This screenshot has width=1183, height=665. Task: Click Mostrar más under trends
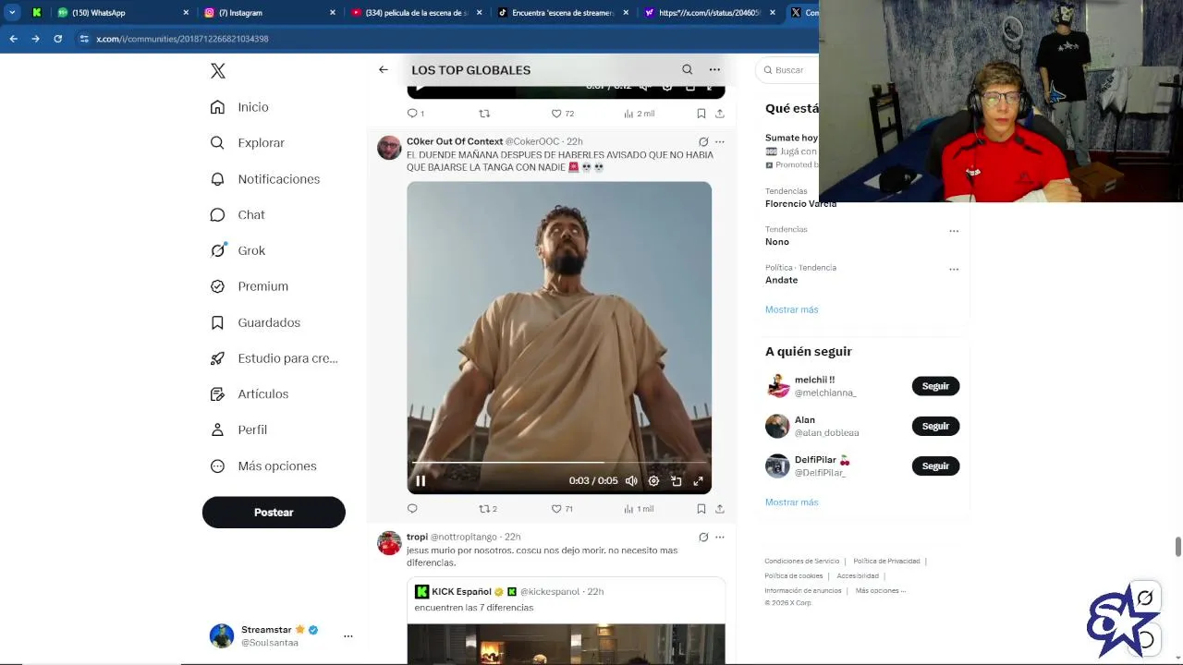(x=791, y=309)
